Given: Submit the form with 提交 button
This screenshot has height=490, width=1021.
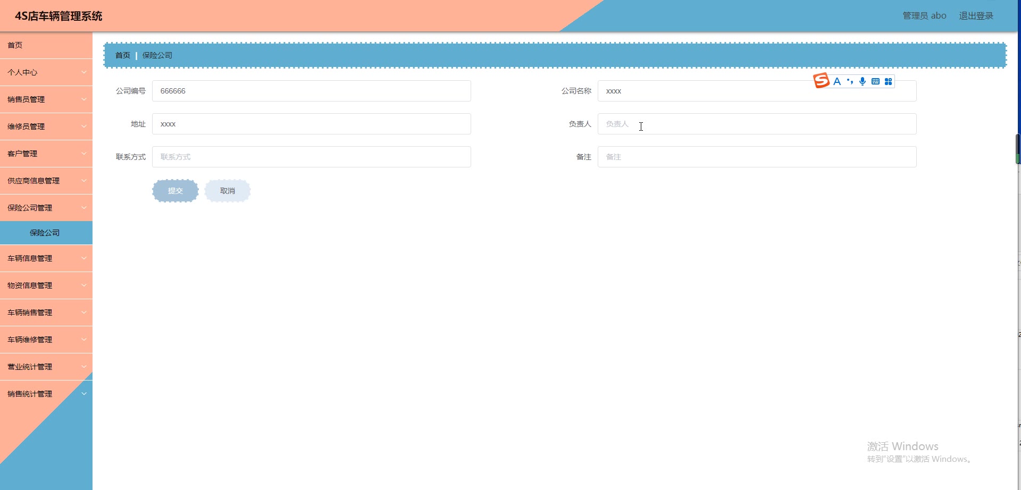Looking at the screenshot, I should (175, 191).
